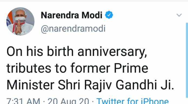Click the word 'Minister' in the tweet

click(x=31, y=85)
